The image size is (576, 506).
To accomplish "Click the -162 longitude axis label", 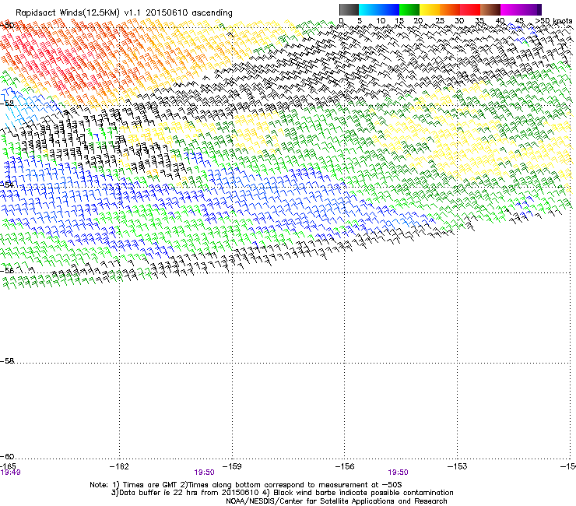I will point(119,466).
